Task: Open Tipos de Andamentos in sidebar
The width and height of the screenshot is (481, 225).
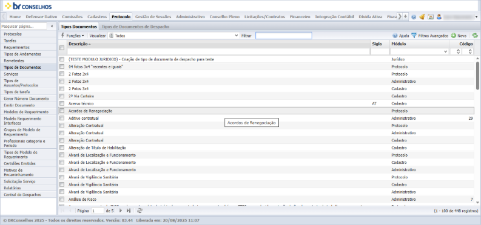Action: click(29, 54)
